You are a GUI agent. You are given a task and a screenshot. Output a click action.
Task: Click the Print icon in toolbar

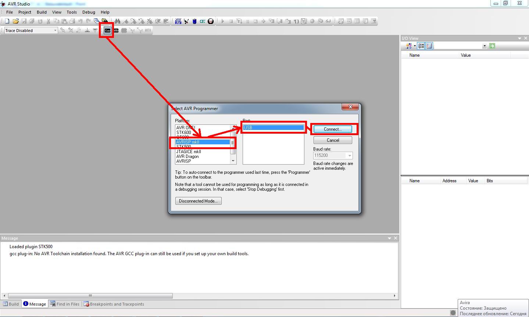tap(72, 21)
